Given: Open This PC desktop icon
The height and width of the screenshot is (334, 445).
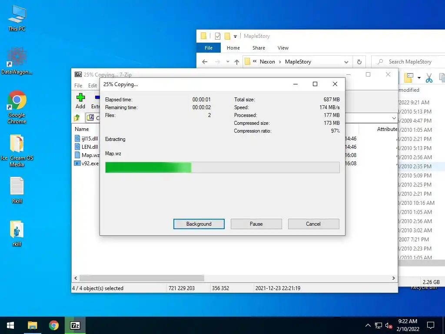Looking at the screenshot, I should point(17,18).
